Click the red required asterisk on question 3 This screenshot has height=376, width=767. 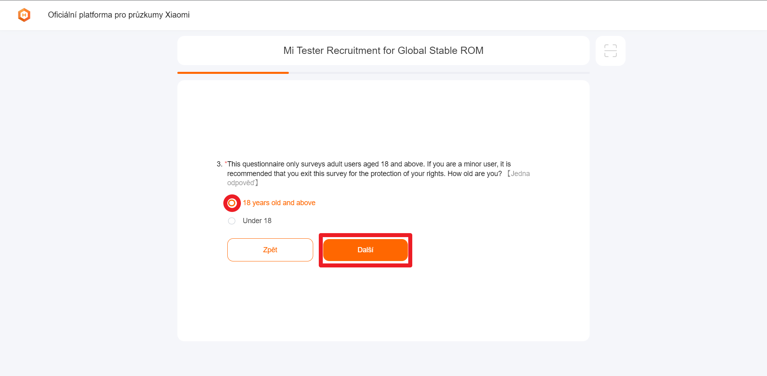[226, 163]
